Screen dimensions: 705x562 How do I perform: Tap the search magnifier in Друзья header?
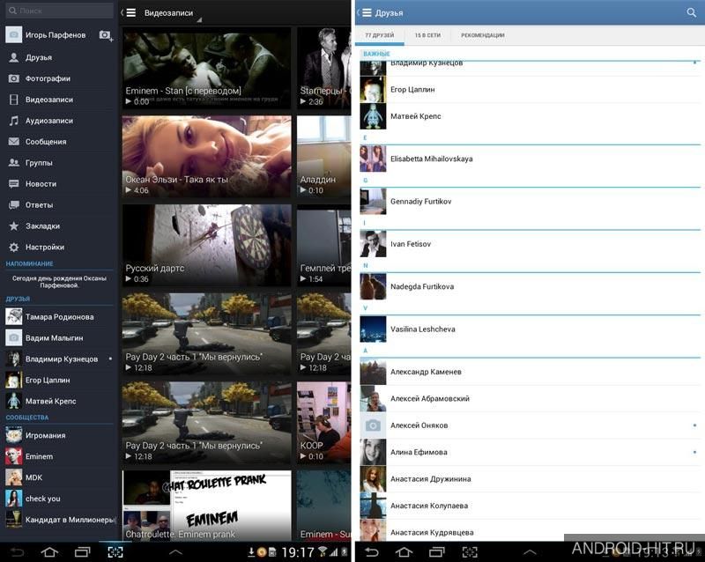point(692,12)
